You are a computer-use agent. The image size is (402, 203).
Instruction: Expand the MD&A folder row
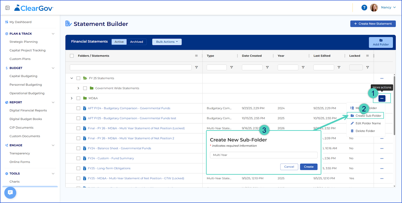[x=72, y=98]
